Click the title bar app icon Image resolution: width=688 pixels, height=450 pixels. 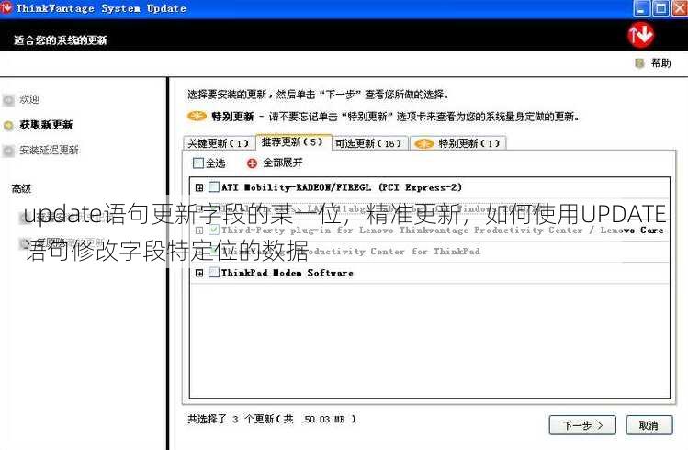(6, 7)
